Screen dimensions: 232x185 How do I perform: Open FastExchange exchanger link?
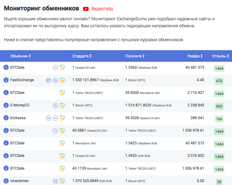tap(22, 80)
